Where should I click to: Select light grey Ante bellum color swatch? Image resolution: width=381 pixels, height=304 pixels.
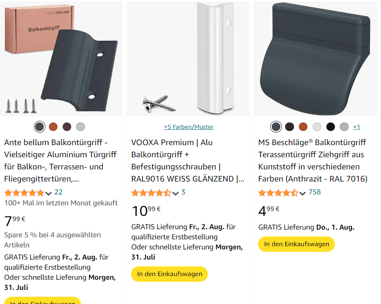pyautogui.click(x=80, y=127)
